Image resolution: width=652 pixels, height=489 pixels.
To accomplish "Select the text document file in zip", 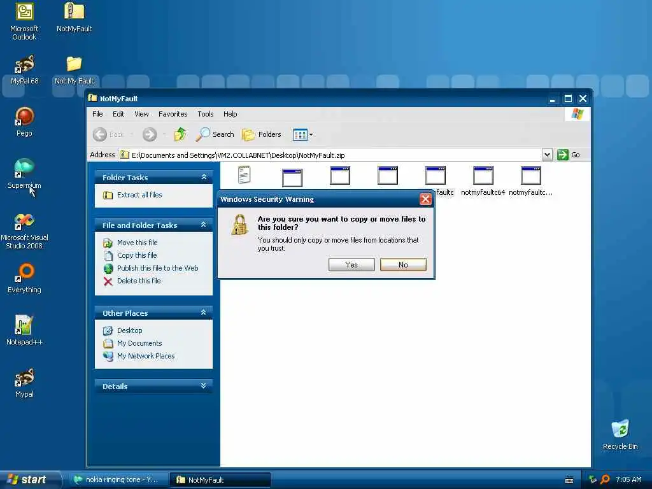I will coord(244,175).
